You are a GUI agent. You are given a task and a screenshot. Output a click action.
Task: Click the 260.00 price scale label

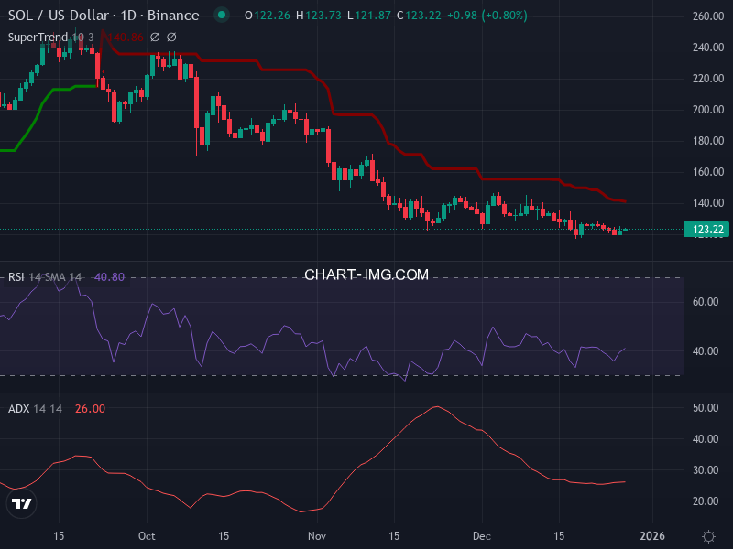point(707,16)
